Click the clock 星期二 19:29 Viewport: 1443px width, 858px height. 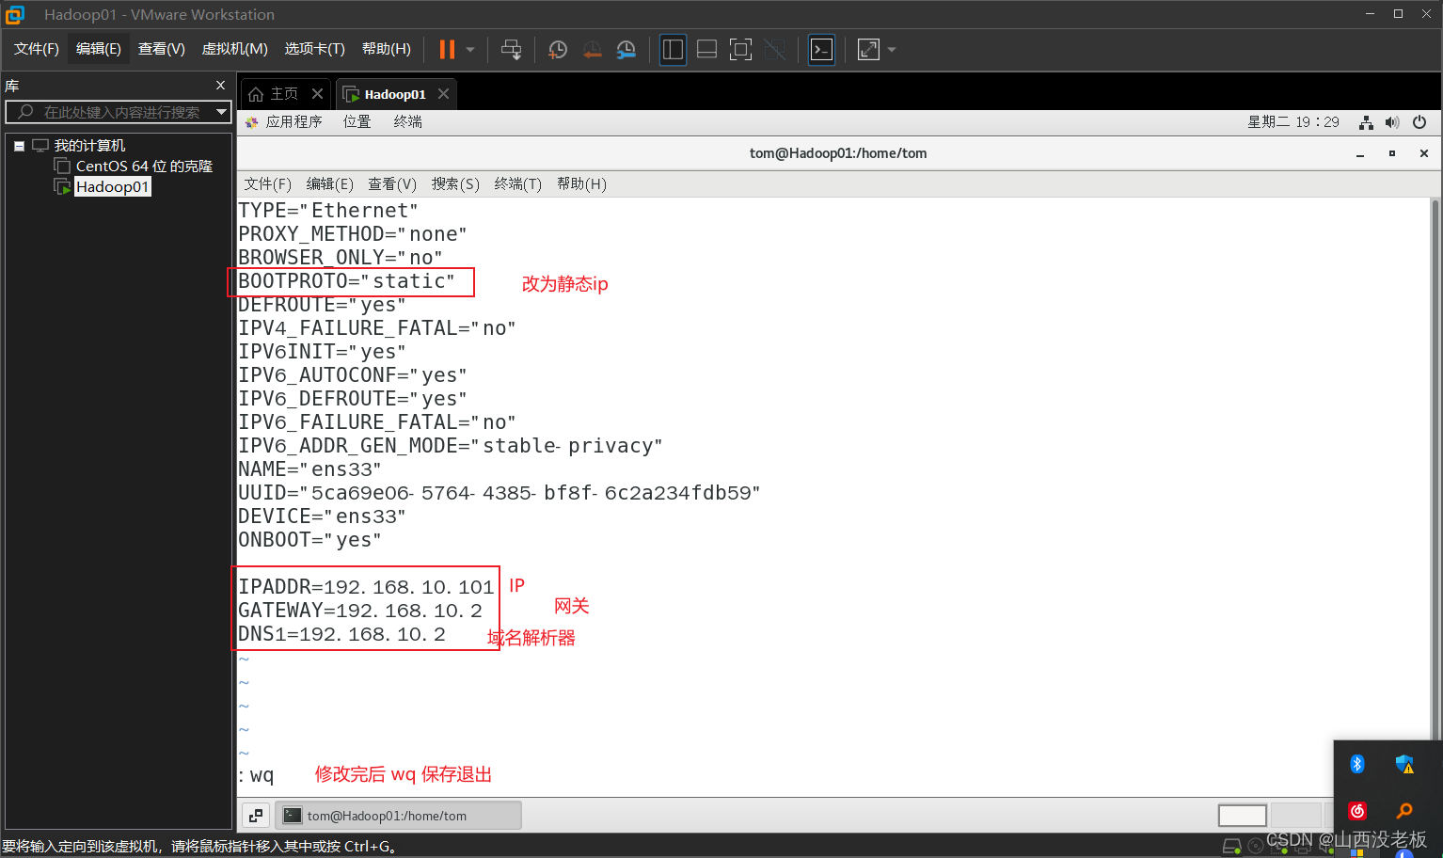point(1292,122)
